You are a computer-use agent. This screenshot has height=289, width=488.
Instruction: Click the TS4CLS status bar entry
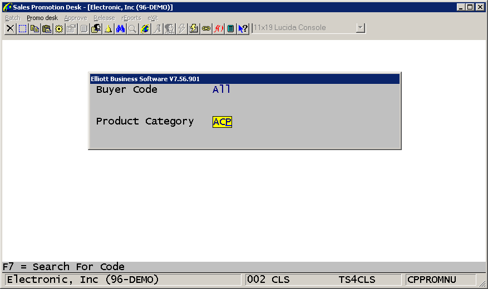[x=357, y=280]
